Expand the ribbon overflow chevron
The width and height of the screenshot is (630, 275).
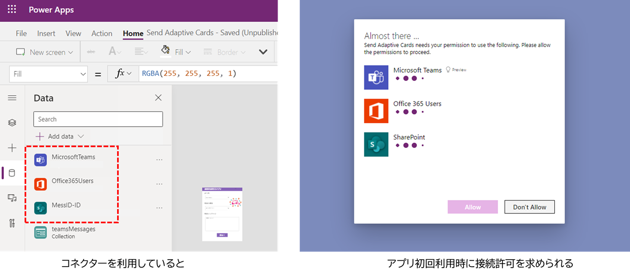(x=263, y=52)
